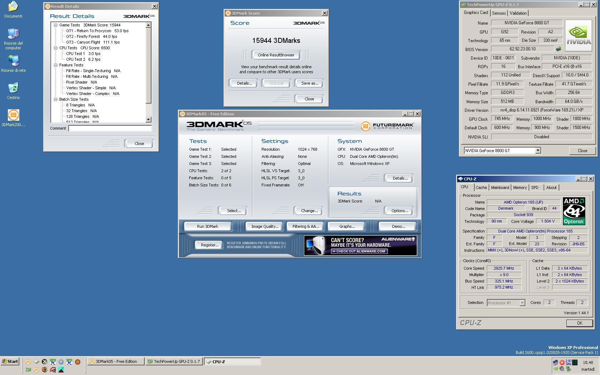This screenshot has height=375, width=600.
Task: Switch to the TechPowerUp GPU-Z taskbar button
Action: pos(175,361)
